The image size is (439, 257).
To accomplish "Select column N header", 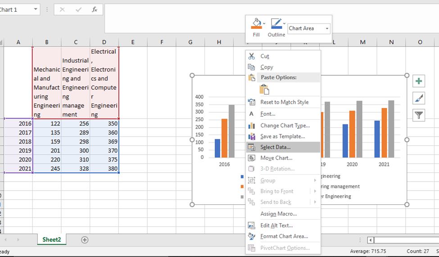I will click(391, 42).
